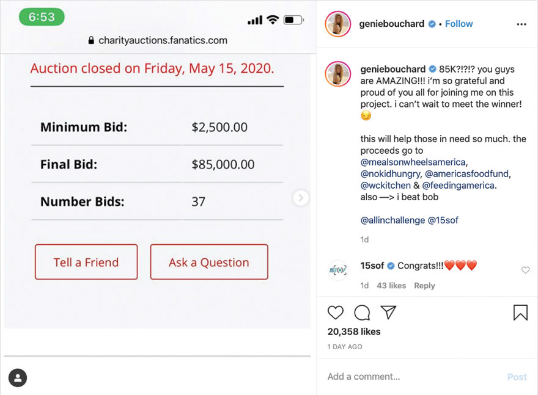
Task: Open @nokidhungry mention link
Action: click(x=390, y=174)
